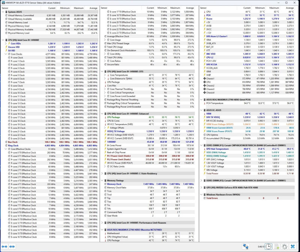Expand the Voltage Offsets row
Image resolution: width=300 pixels, height=252 pixels.
105,128
